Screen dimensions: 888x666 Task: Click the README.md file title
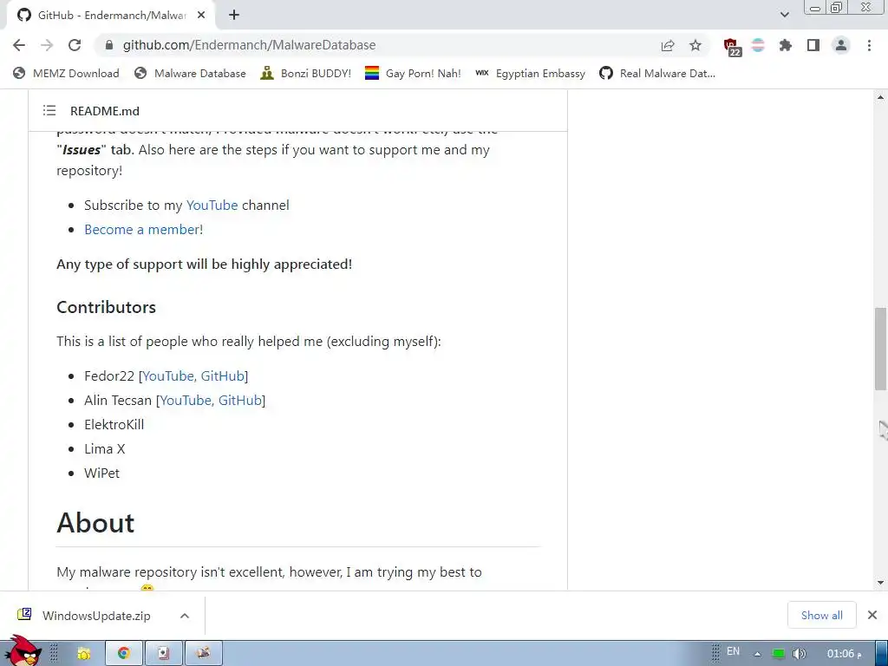pos(105,111)
